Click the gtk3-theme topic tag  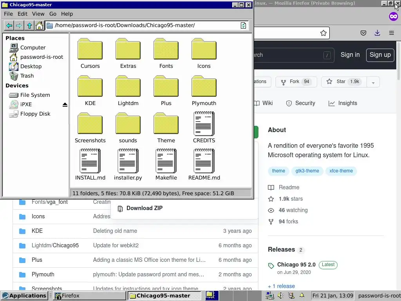pos(307,171)
